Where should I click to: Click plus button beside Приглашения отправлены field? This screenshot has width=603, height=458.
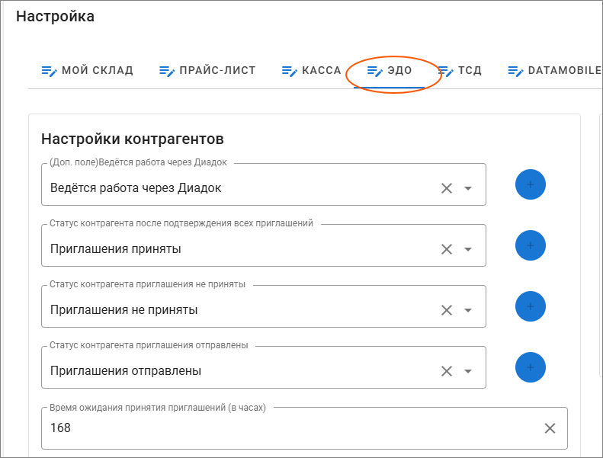(531, 367)
